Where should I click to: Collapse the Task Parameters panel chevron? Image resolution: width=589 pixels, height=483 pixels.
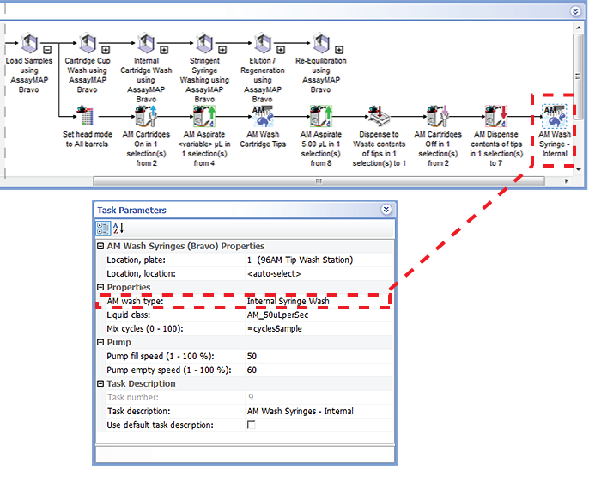pos(386,210)
